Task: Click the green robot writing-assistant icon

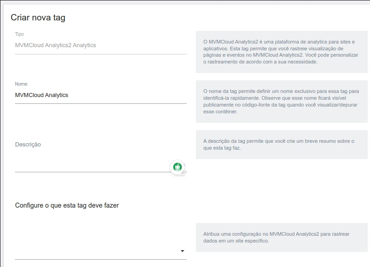Action: pos(178,167)
